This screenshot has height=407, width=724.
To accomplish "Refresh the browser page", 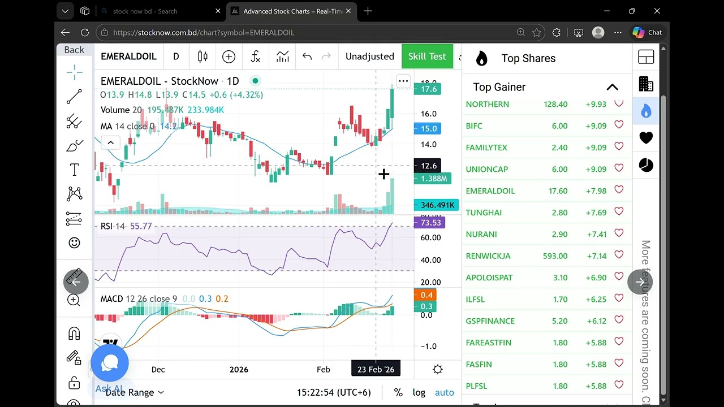I will 85,33.
